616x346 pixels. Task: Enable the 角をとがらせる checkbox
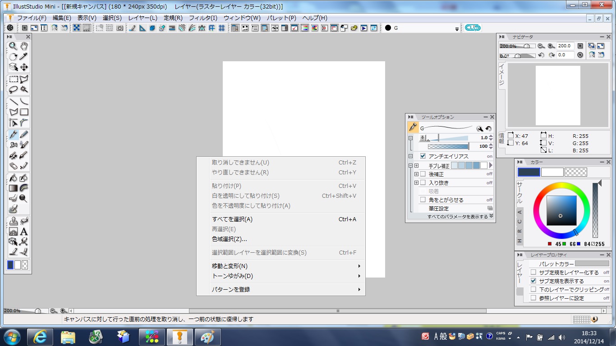[x=423, y=200]
